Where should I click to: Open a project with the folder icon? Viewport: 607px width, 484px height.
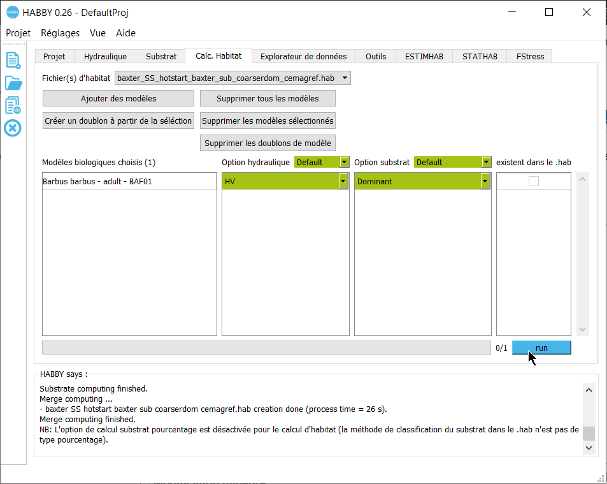[13, 83]
